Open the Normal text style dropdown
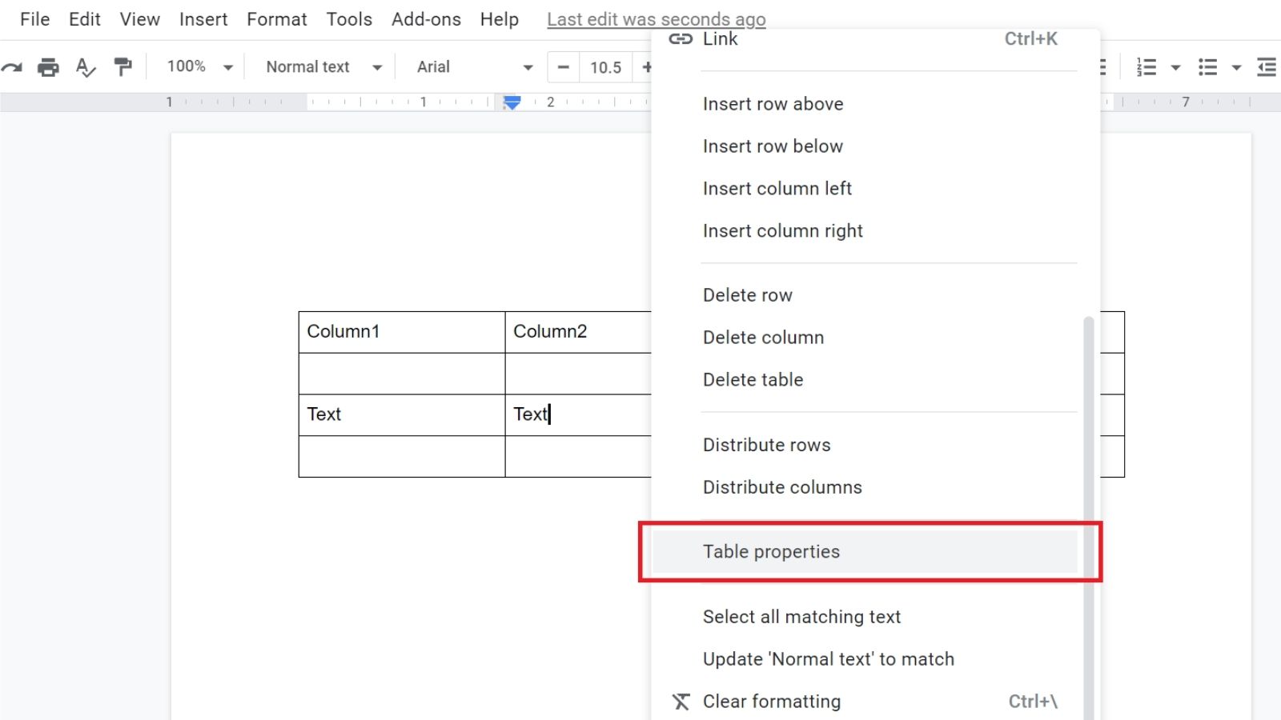 pyautogui.click(x=323, y=67)
